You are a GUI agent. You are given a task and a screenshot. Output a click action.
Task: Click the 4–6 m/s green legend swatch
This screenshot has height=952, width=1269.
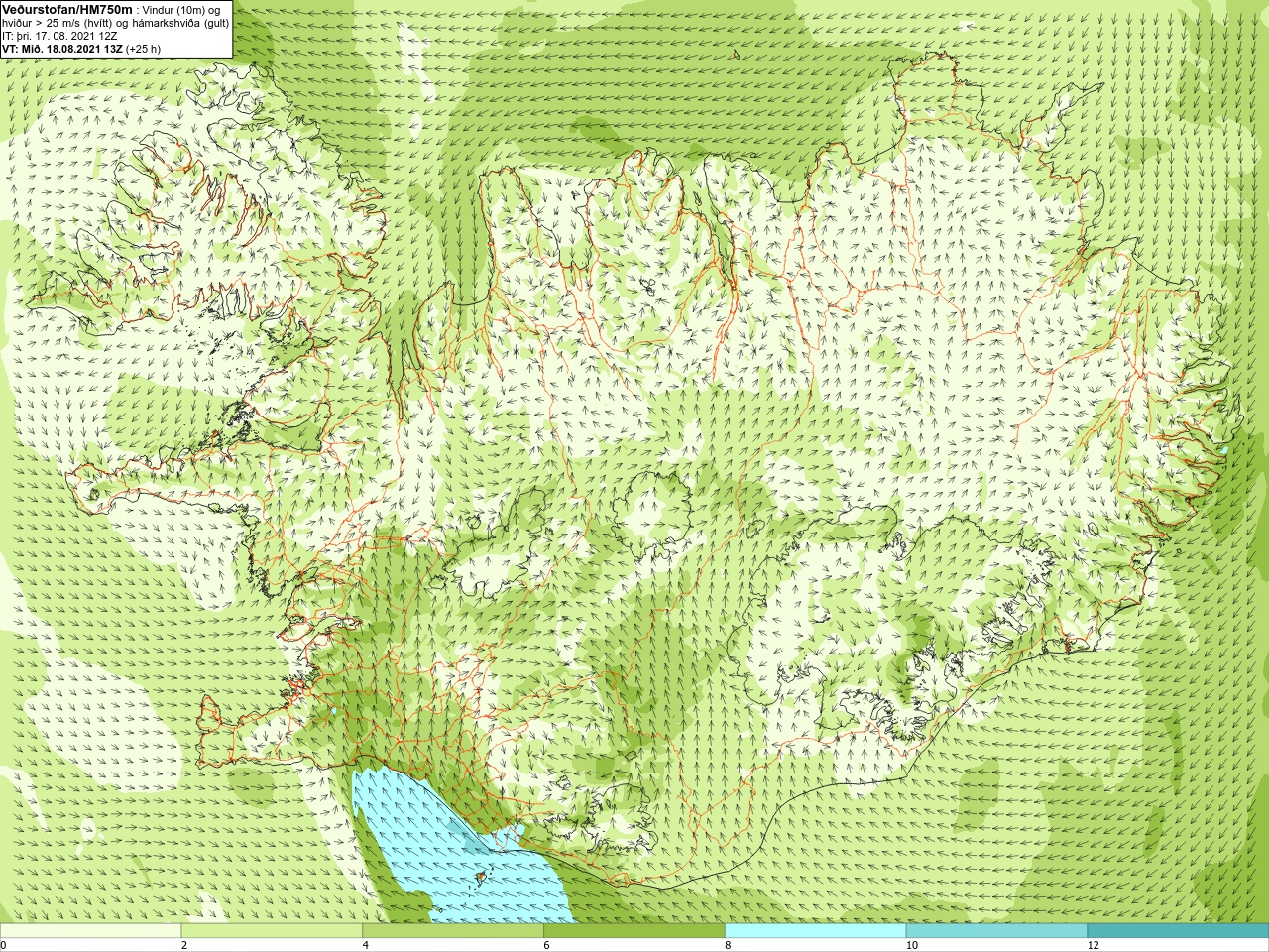[453, 931]
